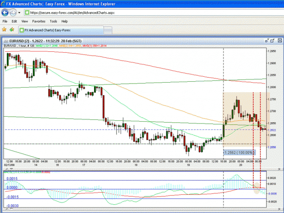
Task: Click the 1.2562 (100.00%) measurement label
Action: coord(239,153)
